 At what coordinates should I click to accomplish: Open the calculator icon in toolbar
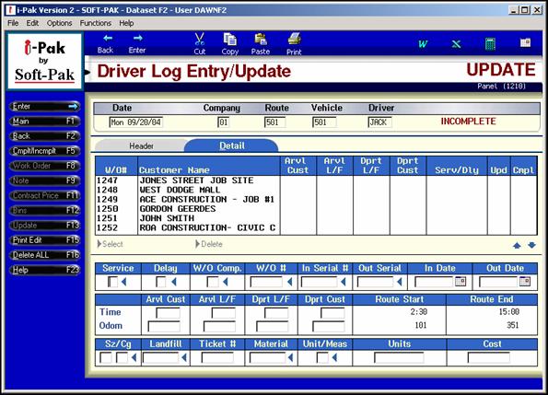[x=490, y=44]
